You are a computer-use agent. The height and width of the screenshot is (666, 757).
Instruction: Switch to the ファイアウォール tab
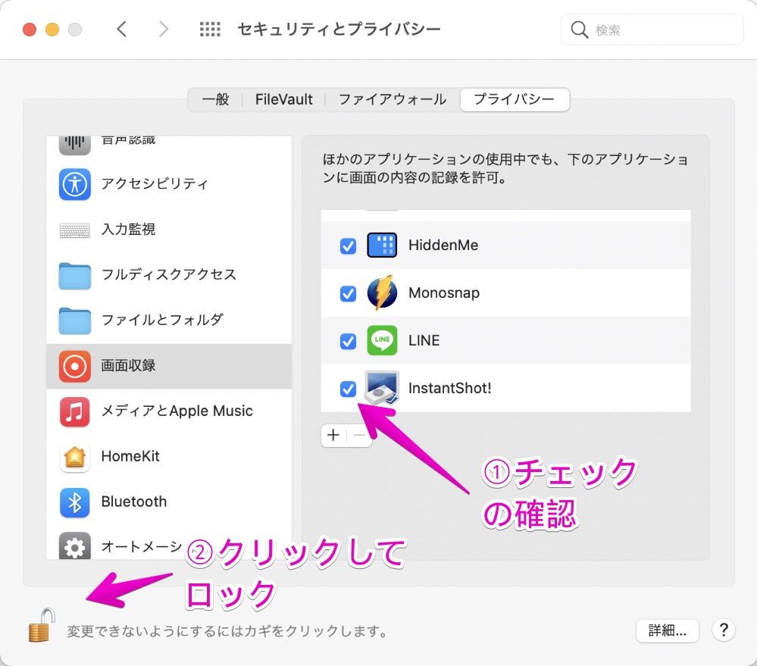tap(393, 99)
